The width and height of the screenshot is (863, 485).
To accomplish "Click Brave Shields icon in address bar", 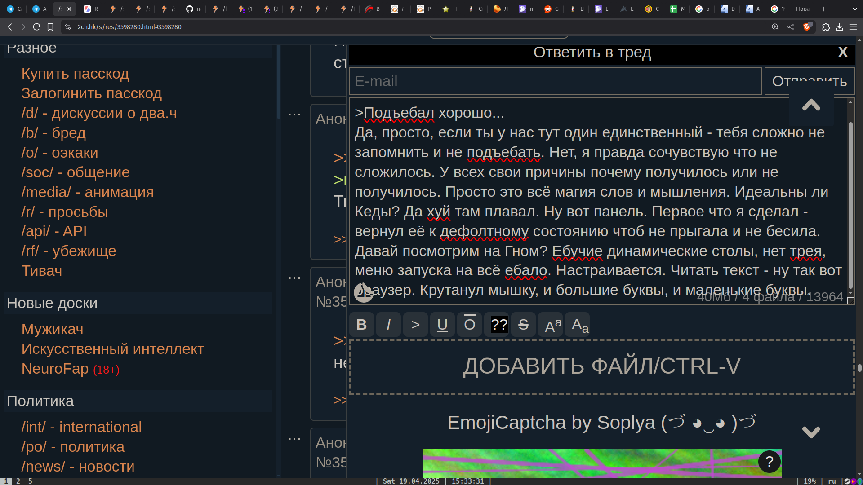I will pyautogui.click(x=807, y=27).
